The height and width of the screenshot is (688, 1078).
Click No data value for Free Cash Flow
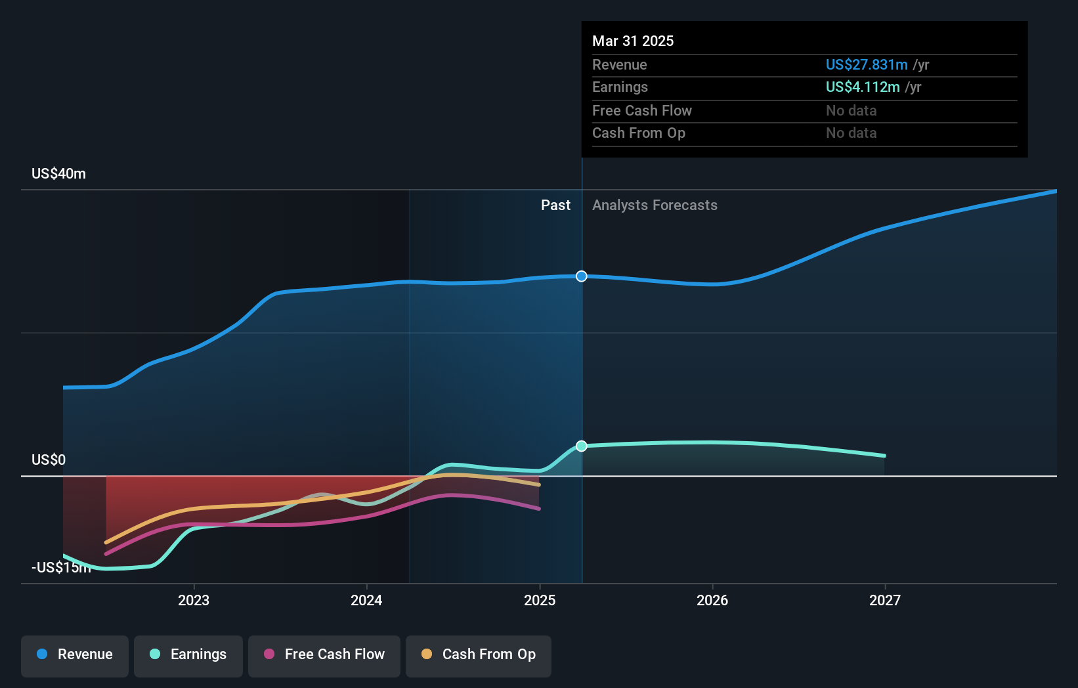pos(851,110)
